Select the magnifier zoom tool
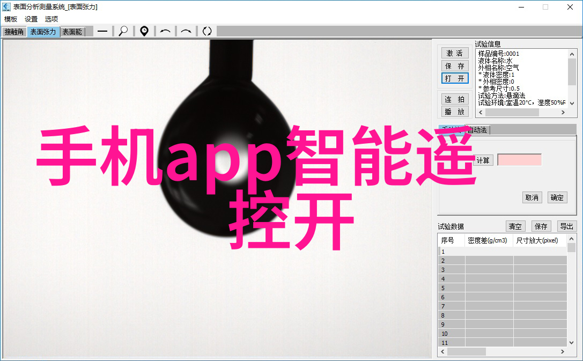Image resolution: width=583 pixels, height=361 pixels. pyautogui.click(x=123, y=32)
